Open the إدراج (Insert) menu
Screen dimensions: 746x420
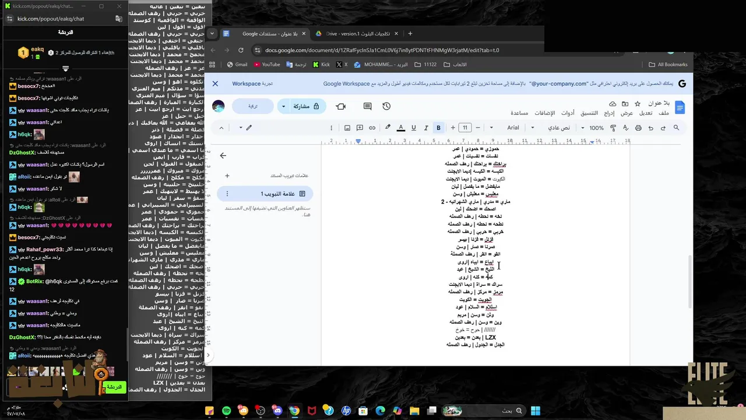pyautogui.click(x=610, y=113)
